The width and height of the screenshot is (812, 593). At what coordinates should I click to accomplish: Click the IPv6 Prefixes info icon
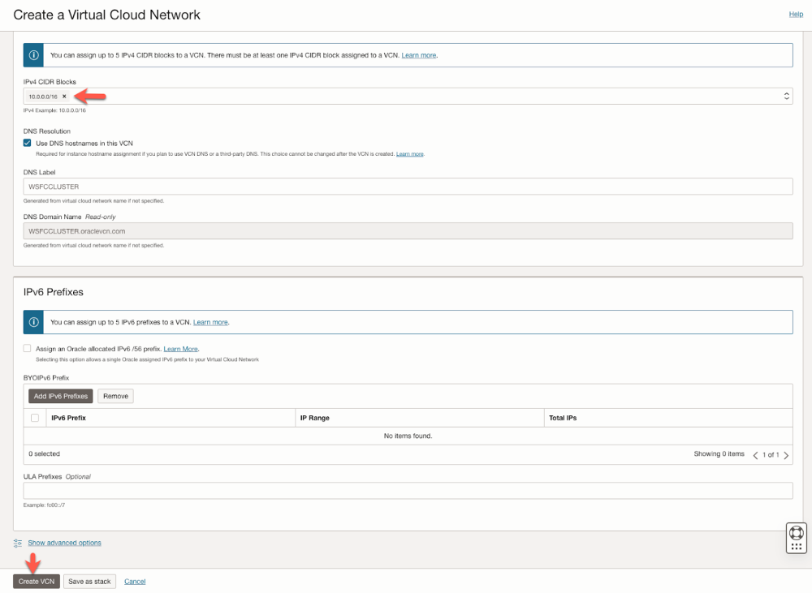coord(33,322)
